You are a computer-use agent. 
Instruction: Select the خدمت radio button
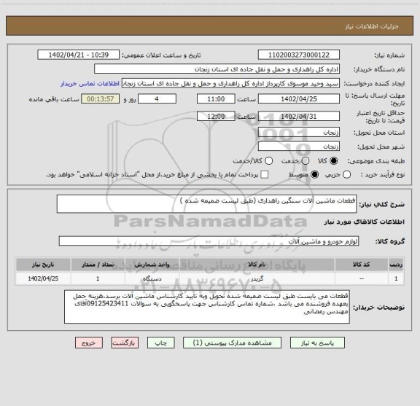pyautogui.click(x=306, y=161)
